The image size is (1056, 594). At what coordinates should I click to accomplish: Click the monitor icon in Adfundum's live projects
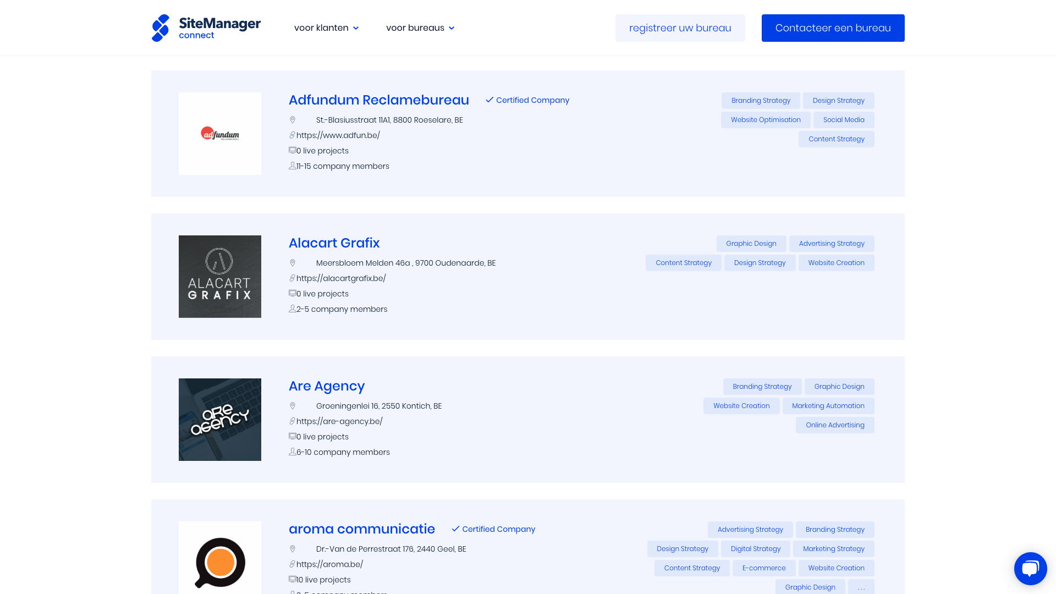coord(292,150)
